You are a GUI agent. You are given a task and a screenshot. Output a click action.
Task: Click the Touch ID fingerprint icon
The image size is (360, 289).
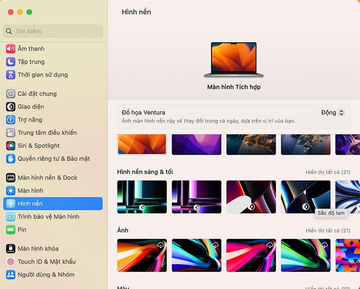coord(10,262)
